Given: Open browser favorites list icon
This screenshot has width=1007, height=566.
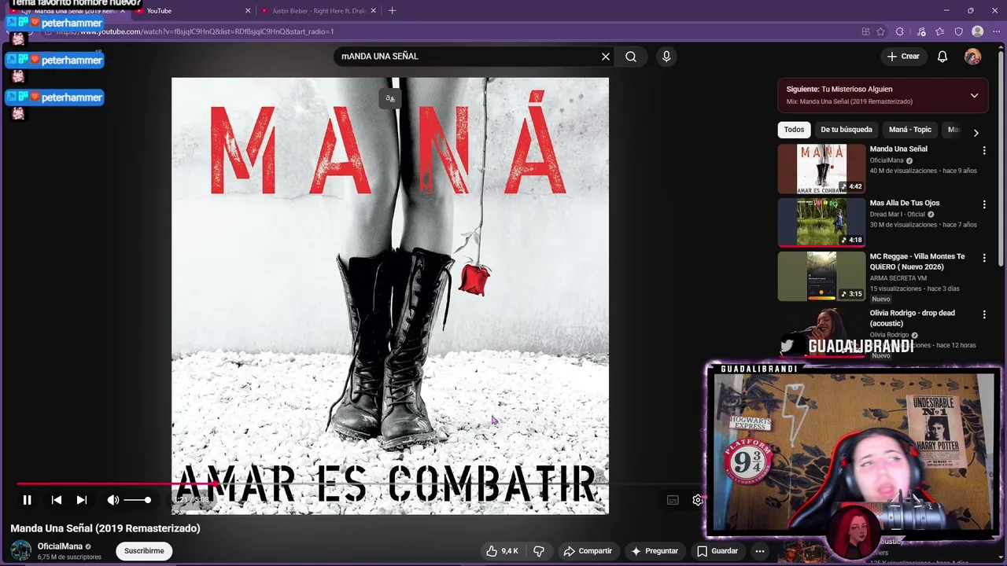Looking at the screenshot, I should 939,31.
